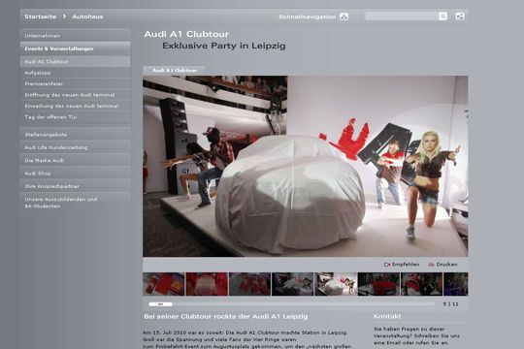Select sixth gallery thumbnail

(378, 284)
